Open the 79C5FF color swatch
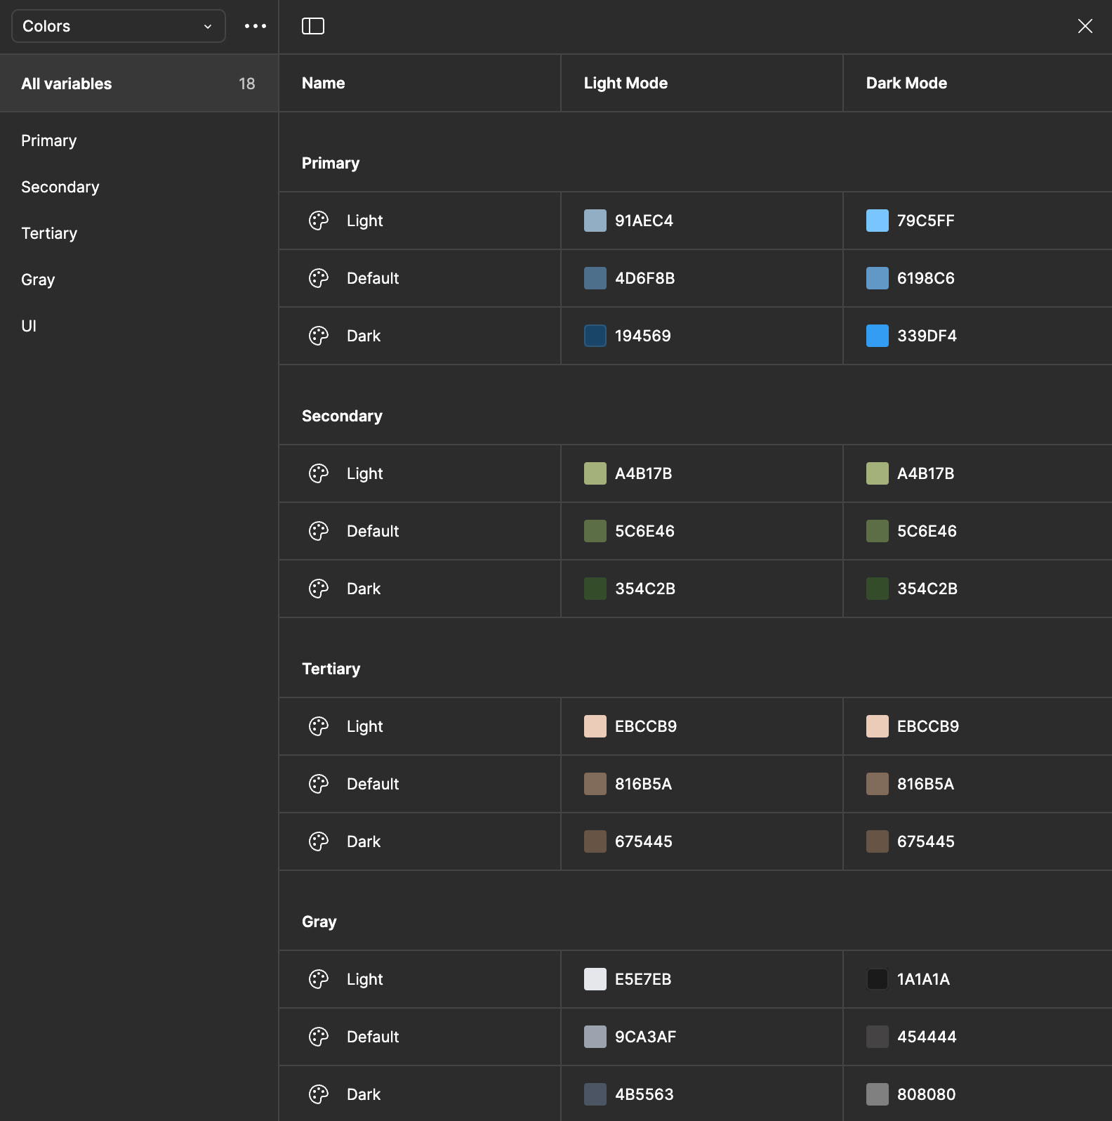 [x=878, y=221]
